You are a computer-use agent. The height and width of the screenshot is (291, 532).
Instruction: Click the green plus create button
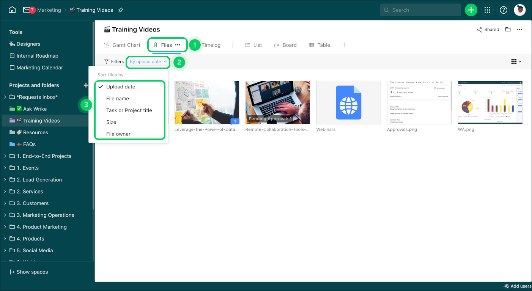(471, 10)
